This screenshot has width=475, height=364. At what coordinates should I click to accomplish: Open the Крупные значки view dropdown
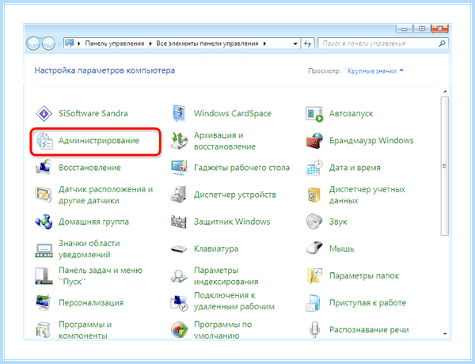coord(375,71)
